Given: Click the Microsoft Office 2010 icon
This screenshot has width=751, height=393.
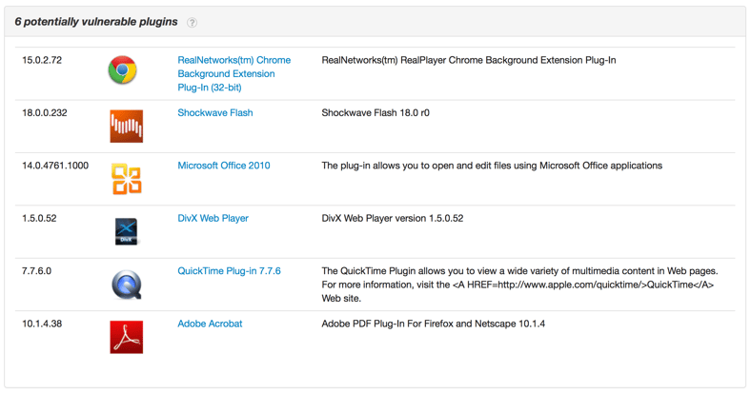Looking at the screenshot, I should pos(126,179).
